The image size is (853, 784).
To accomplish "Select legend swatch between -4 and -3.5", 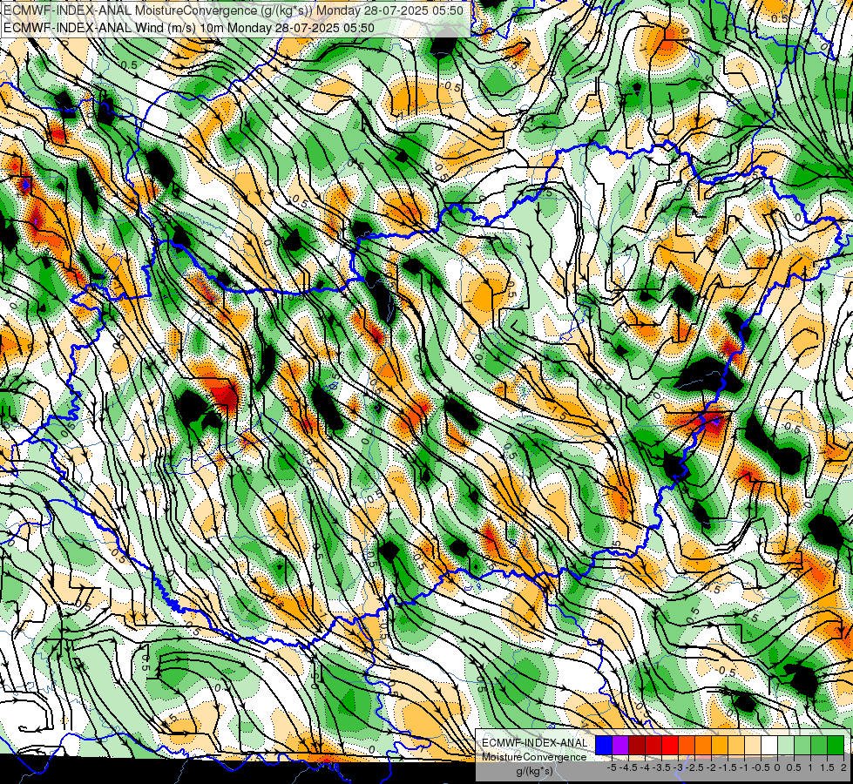I will click(x=653, y=746).
